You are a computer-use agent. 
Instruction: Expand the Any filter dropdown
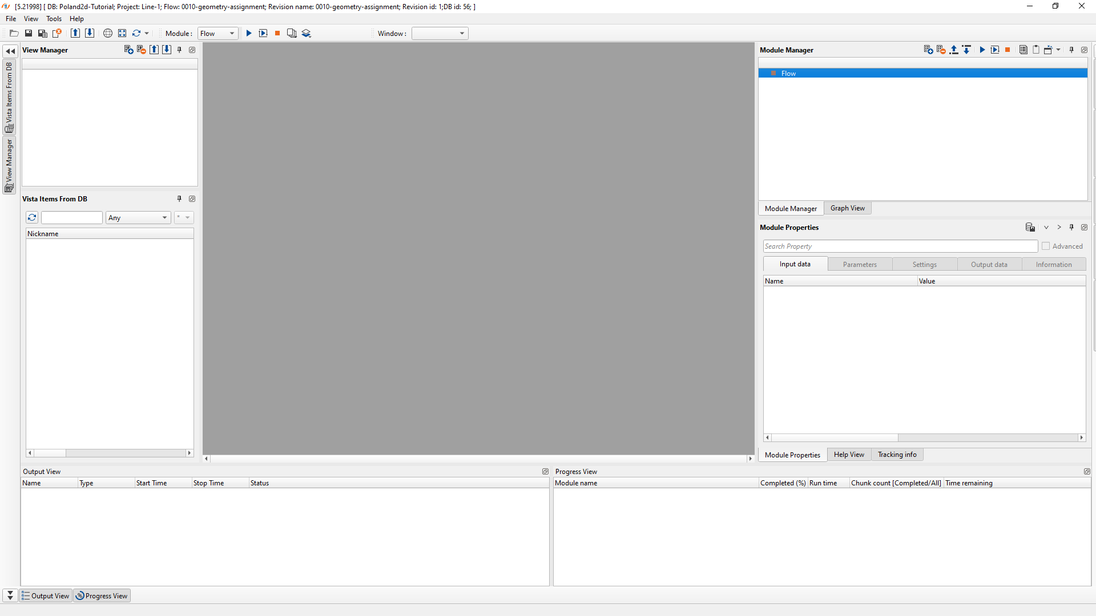click(138, 218)
